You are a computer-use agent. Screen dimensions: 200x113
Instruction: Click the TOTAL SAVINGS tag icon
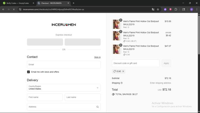(x=113, y=94)
